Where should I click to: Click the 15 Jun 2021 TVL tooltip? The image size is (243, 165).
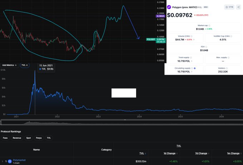point(46,68)
